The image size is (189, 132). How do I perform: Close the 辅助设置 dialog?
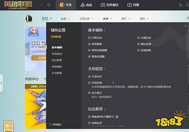pyautogui.click(x=186, y=26)
